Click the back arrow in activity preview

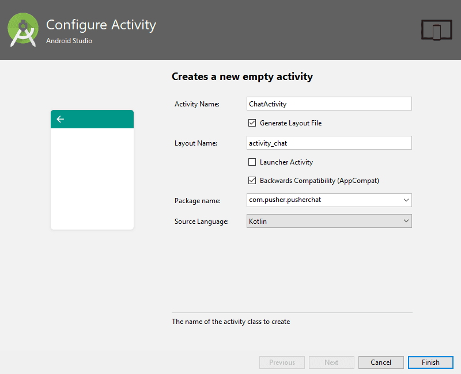60,119
